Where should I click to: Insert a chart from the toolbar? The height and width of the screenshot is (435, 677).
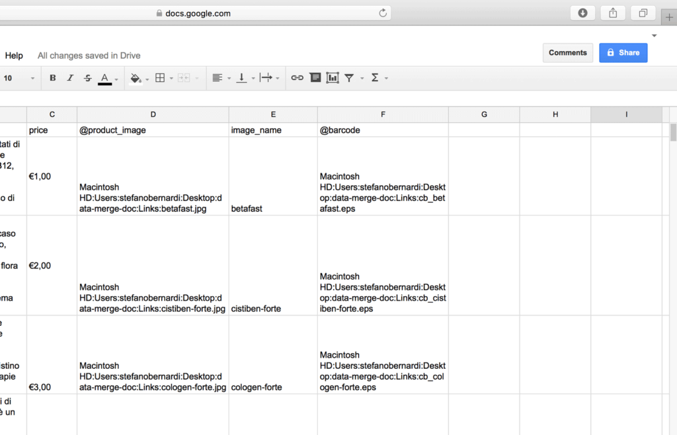click(333, 78)
